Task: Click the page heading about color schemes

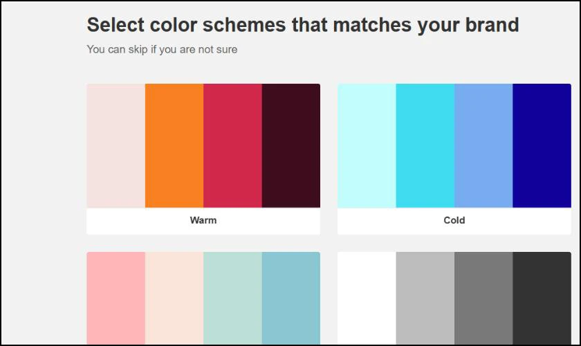Action: coord(303,25)
